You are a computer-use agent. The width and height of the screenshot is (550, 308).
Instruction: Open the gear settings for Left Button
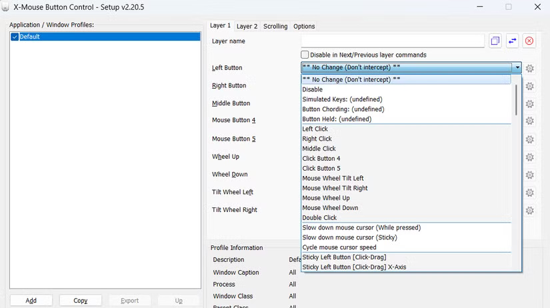pos(530,68)
